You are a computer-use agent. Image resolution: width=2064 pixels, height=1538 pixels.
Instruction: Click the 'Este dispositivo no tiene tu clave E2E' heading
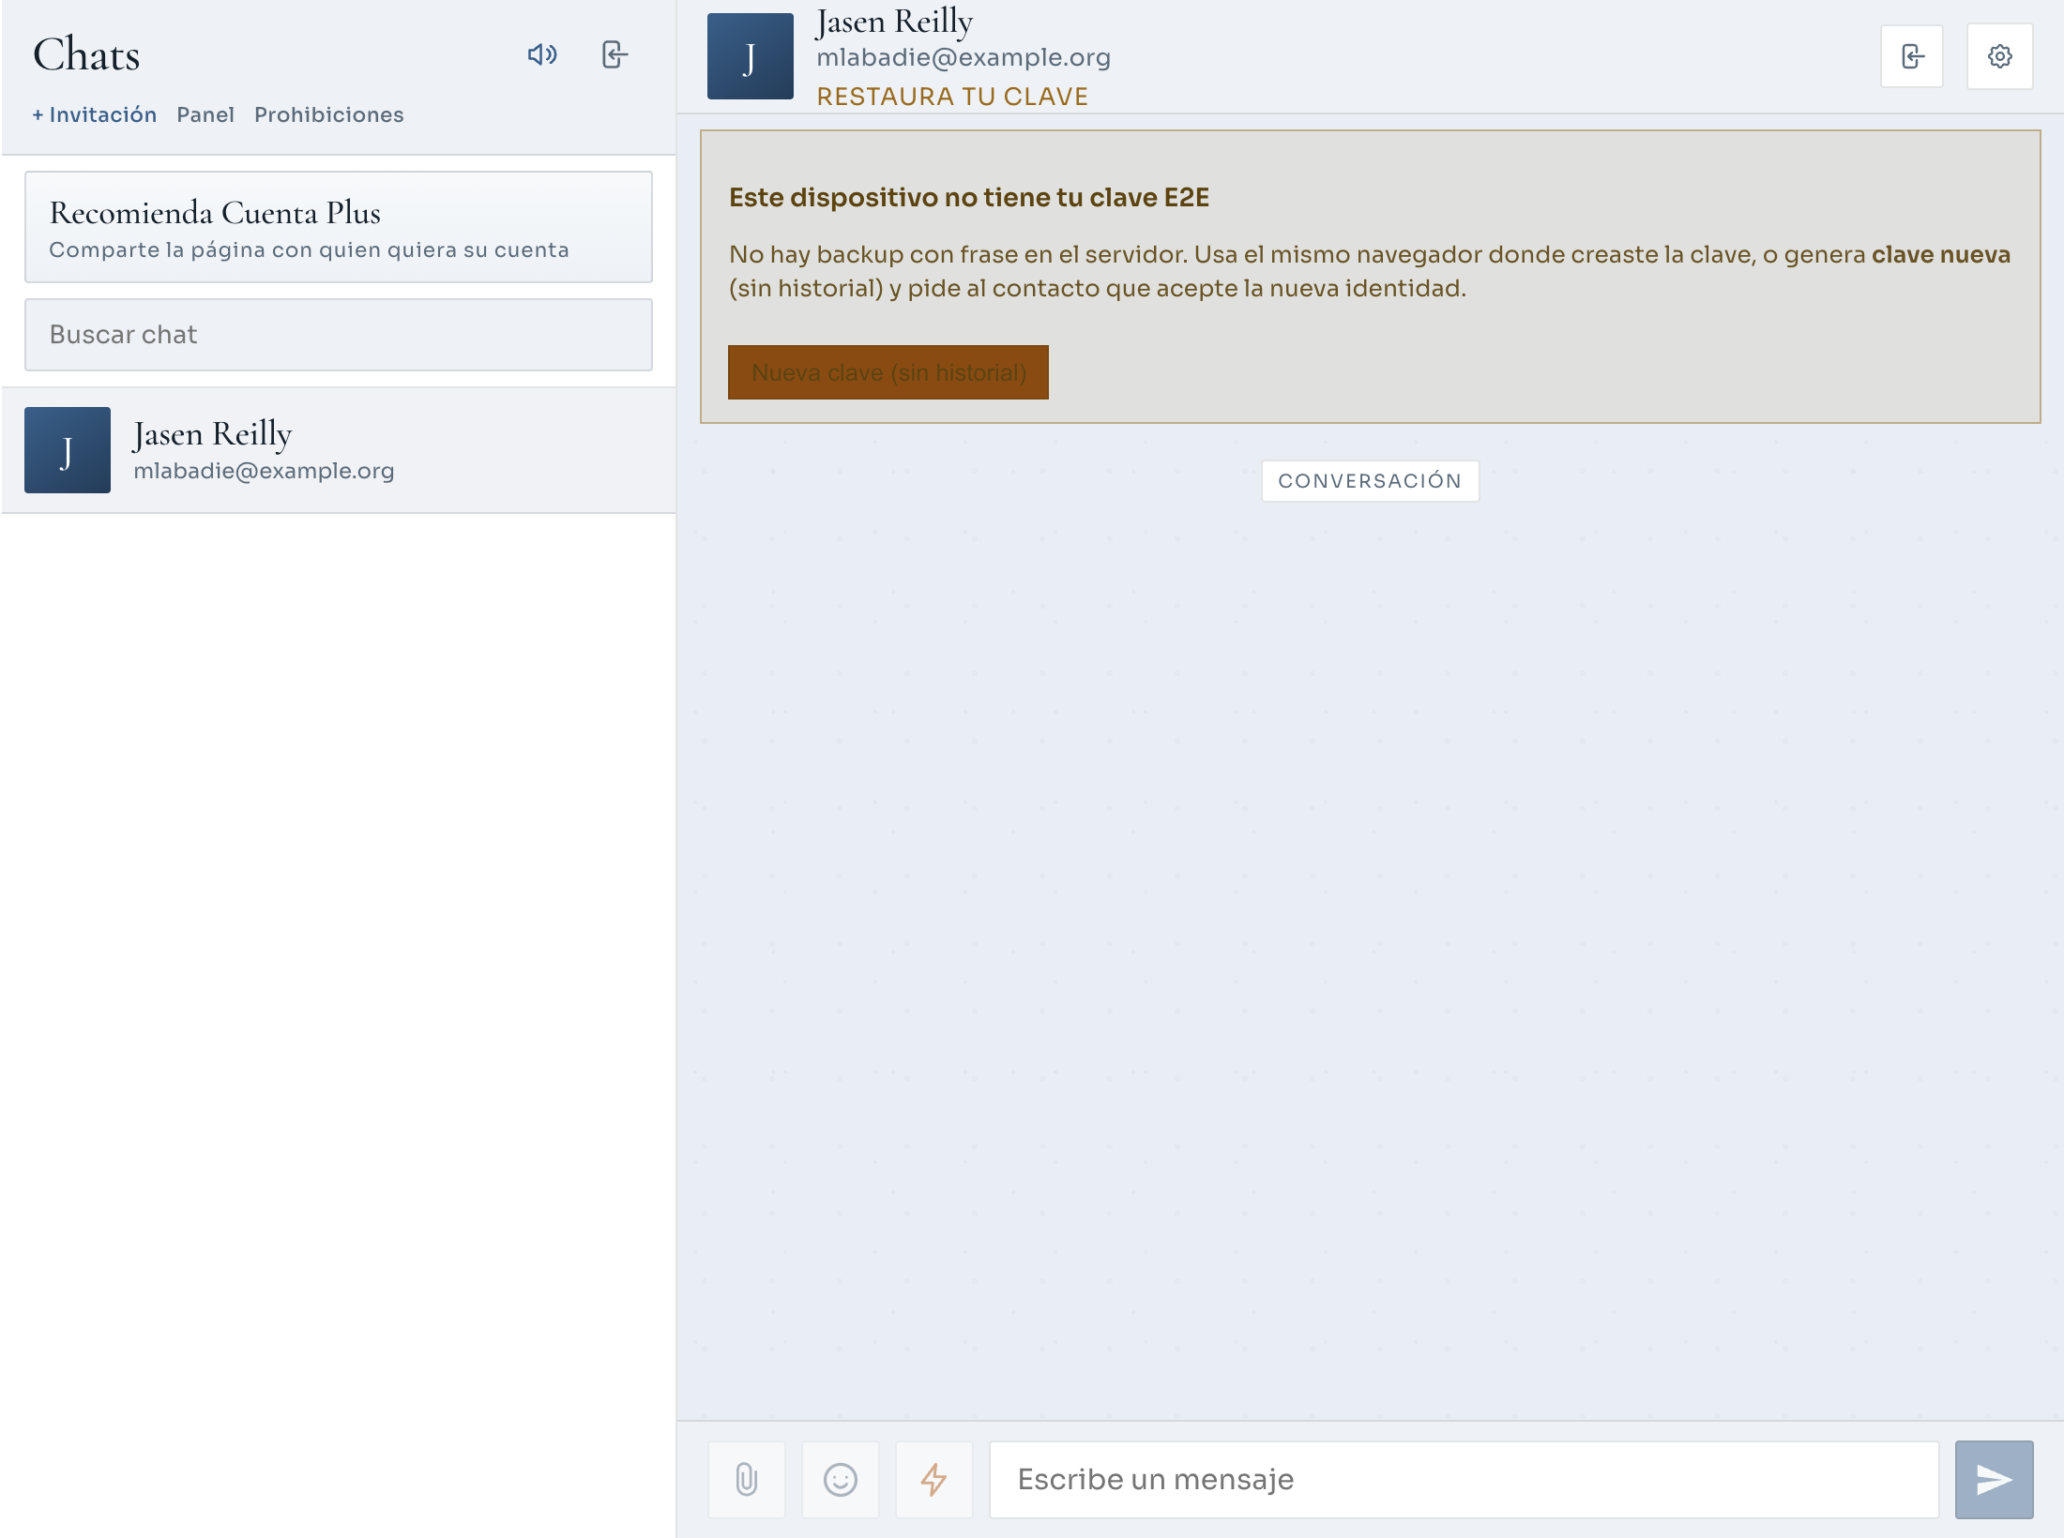pos(969,198)
